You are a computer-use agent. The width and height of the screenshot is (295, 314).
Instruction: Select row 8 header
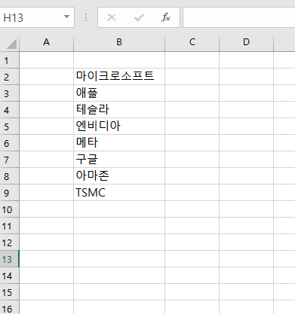9,176
